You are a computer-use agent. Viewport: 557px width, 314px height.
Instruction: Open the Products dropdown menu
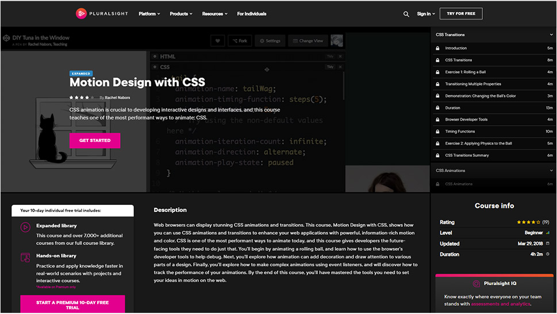point(181,14)
